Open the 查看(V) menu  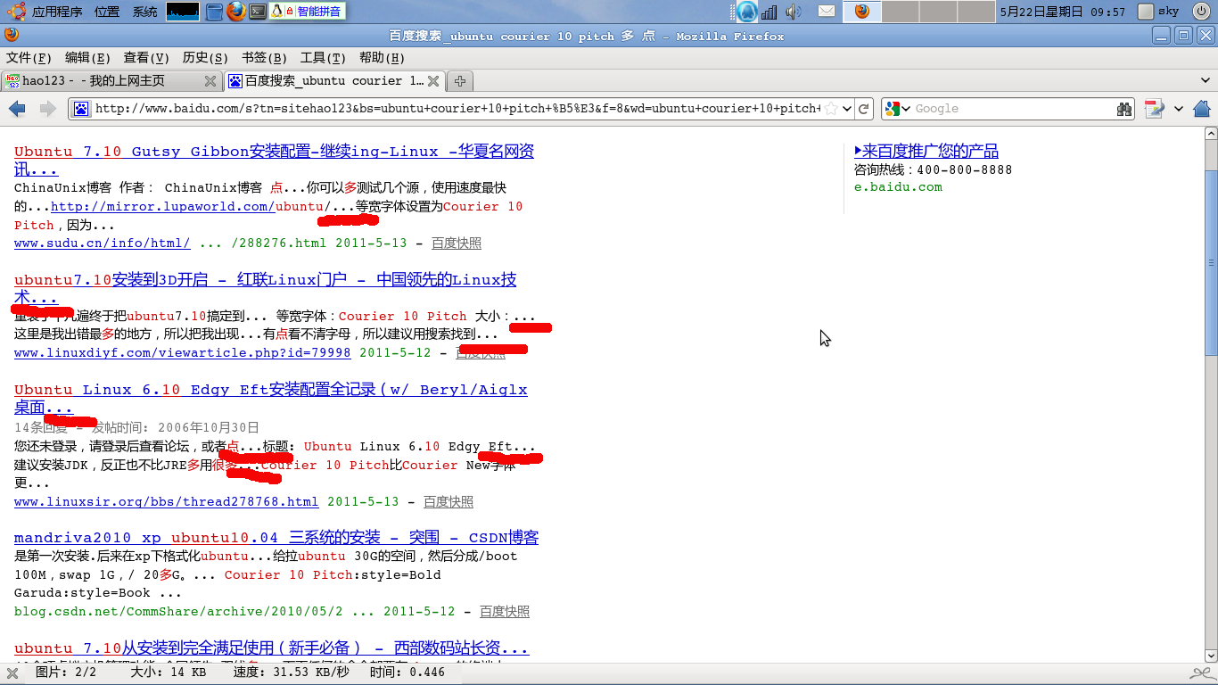146,58
